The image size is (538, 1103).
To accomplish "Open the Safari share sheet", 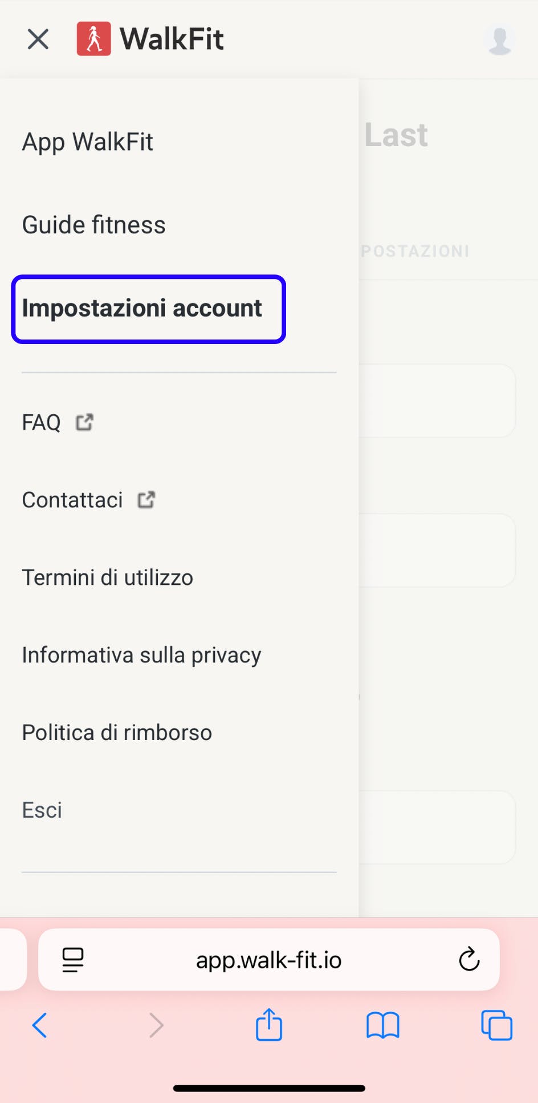I will coord(269,1025).
